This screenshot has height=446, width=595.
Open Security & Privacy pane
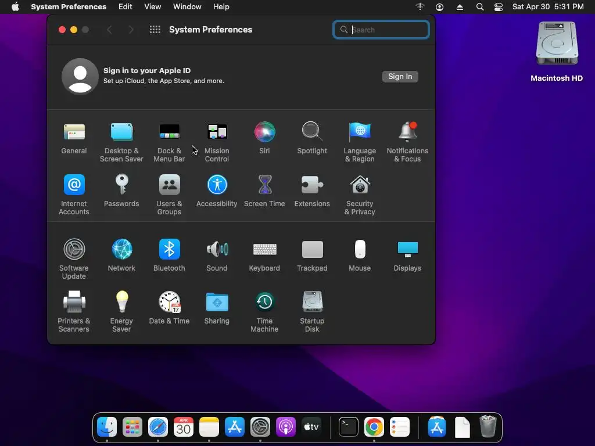[360, 195]
